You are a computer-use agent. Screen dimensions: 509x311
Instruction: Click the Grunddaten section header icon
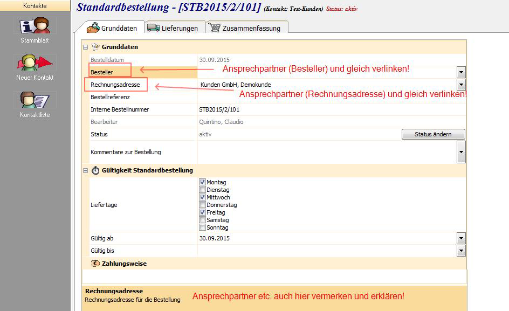tap(95, 47)
